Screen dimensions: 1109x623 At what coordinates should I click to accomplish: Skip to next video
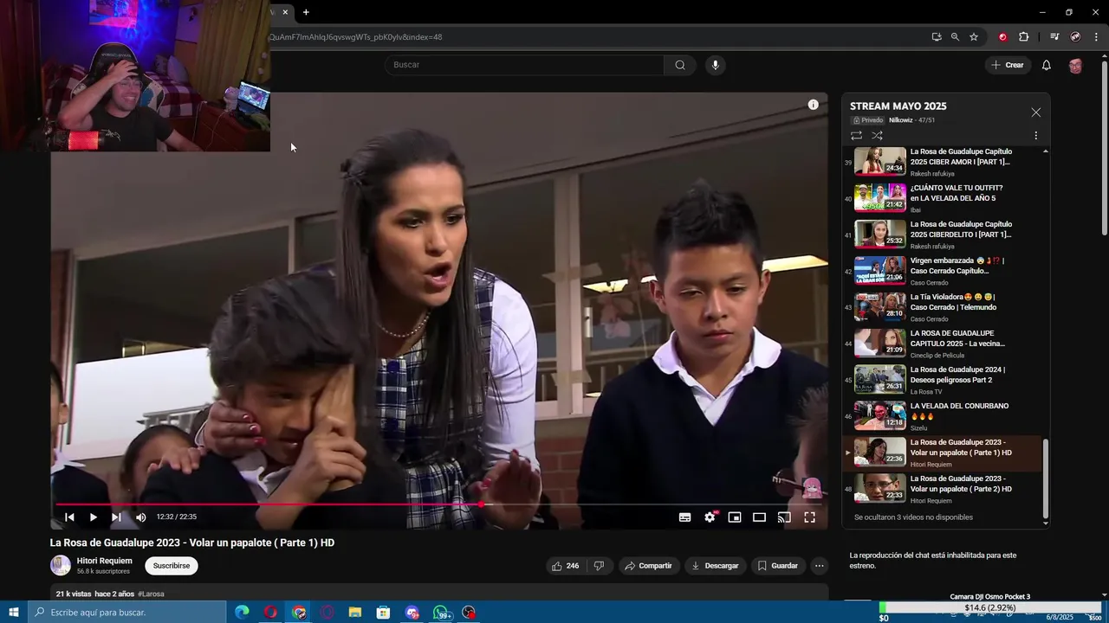(x=116, y=517)
